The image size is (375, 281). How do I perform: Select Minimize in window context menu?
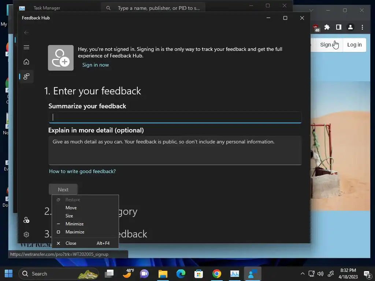click(85, 224)
